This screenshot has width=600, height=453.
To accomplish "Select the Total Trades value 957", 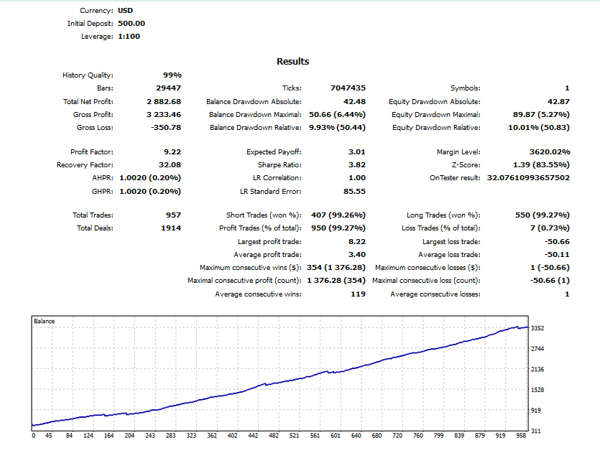I will pos(173,215).
